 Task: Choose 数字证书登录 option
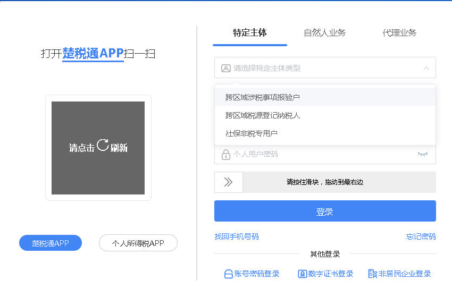[325, 274]
